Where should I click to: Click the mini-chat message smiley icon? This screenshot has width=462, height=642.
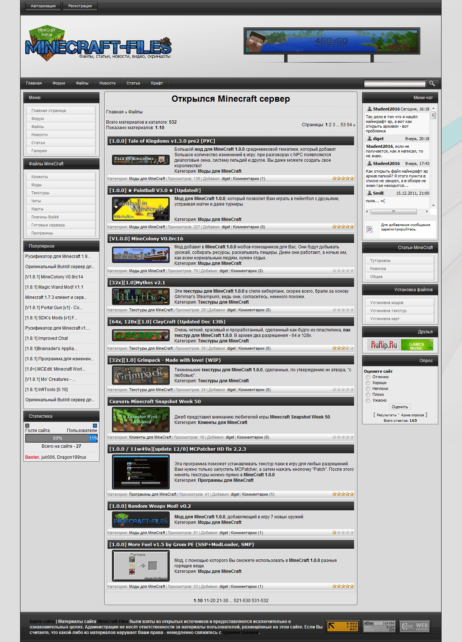click(369, 229)
